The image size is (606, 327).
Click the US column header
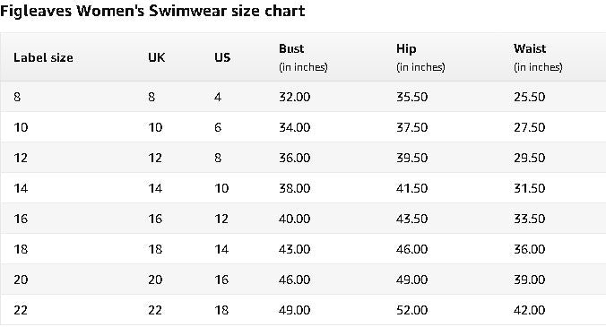222,57
